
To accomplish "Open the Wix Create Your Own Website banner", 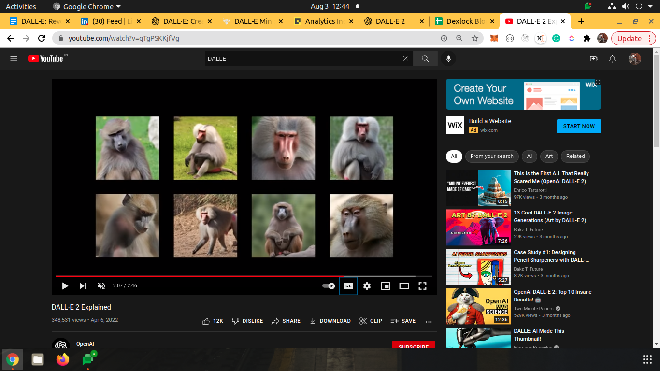I will [x=523, y=94].
